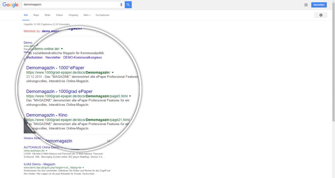
Task: Click the Mediadaten sitelink
Action: pos(34,57)
